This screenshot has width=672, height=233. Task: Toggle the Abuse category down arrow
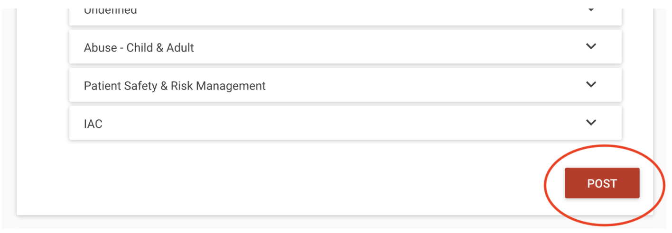pos(591,46)
